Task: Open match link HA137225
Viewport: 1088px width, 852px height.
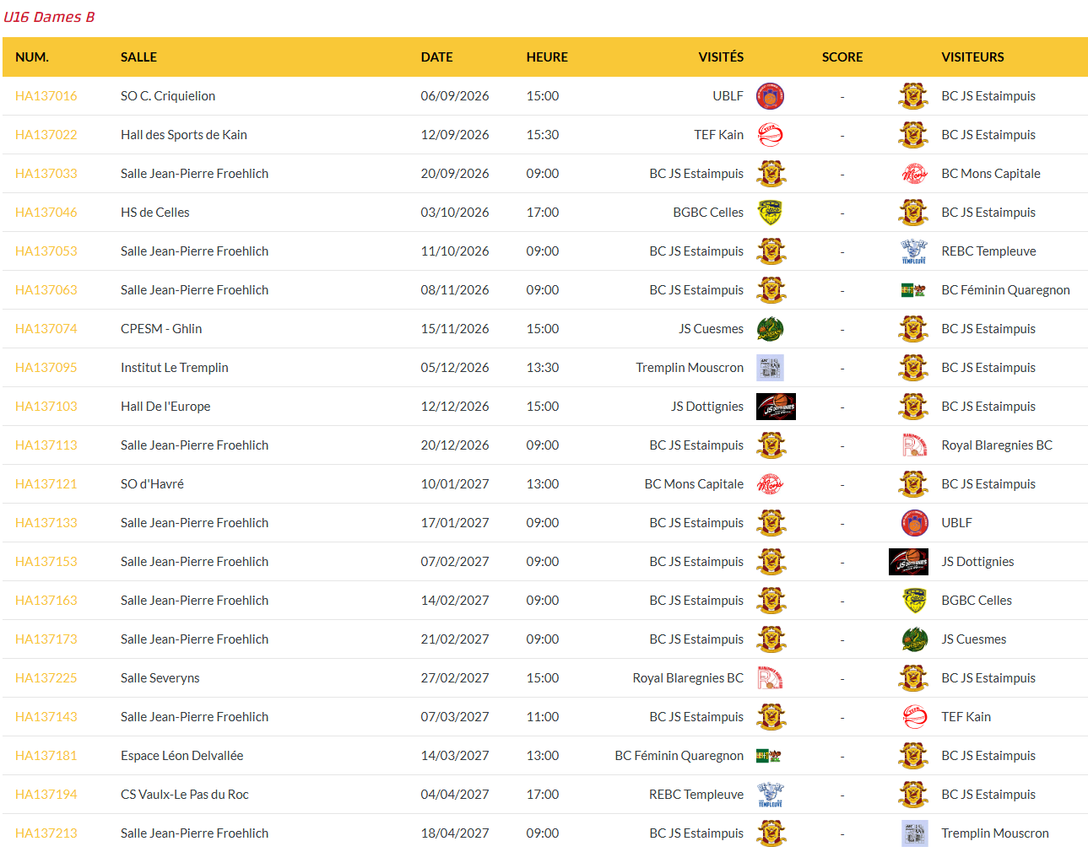Action: [x=46, y=678]
